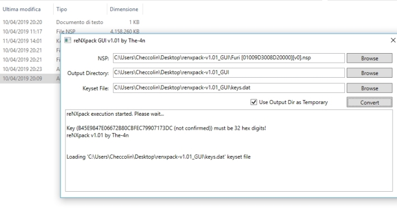
Task: Click the 'NSP:' field label
Action: pos(103,59)
